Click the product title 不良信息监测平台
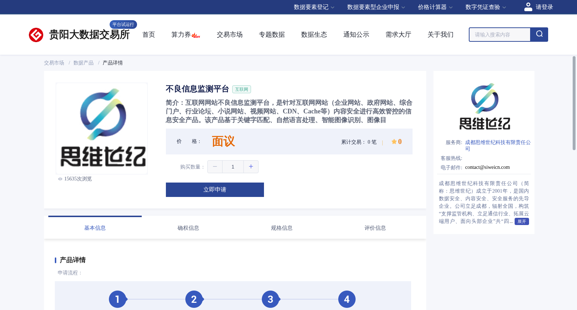The height and width of the screenshot is (310, 577). coord(197,89)
